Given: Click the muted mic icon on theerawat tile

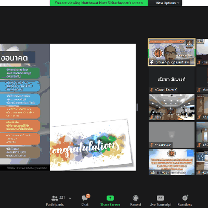Looking at the screenshot, I should [152, 145].
